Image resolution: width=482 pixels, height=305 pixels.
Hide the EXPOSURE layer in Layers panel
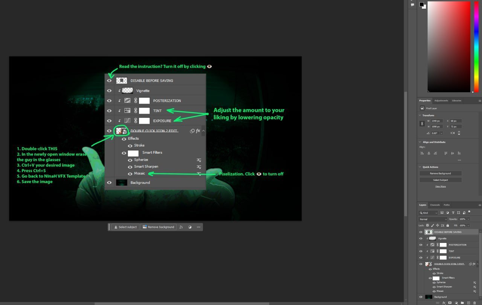click(421, 258)
